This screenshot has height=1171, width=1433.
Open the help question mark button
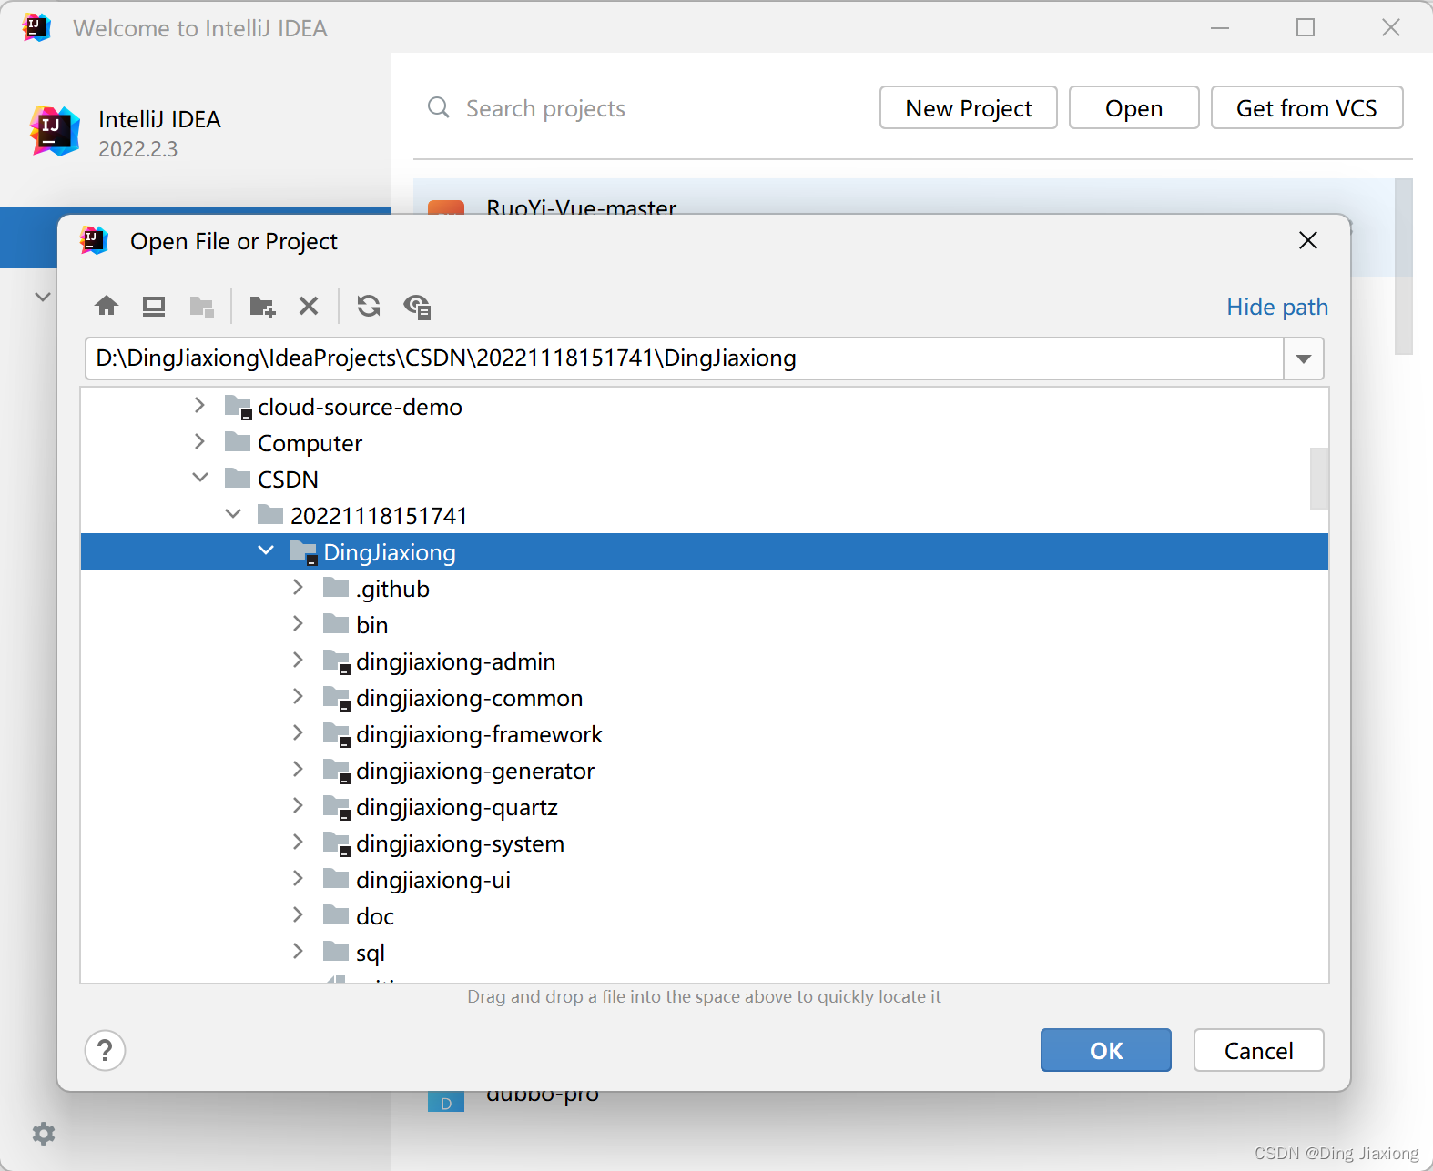(x=106, y=1051)
